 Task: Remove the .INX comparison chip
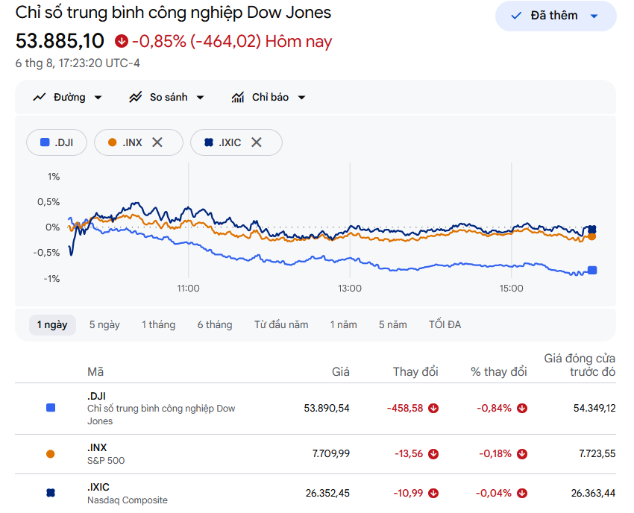pyautogui.click(x=157, y=142)
